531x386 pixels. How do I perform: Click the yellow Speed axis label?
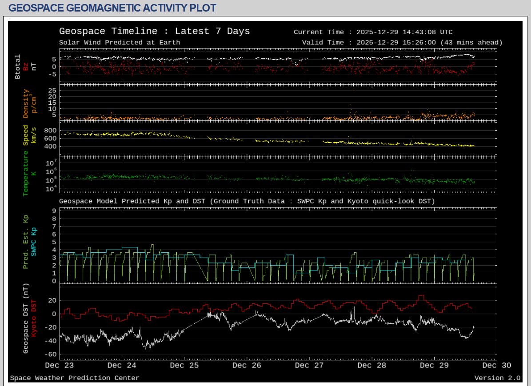click(x=26, y=135)
